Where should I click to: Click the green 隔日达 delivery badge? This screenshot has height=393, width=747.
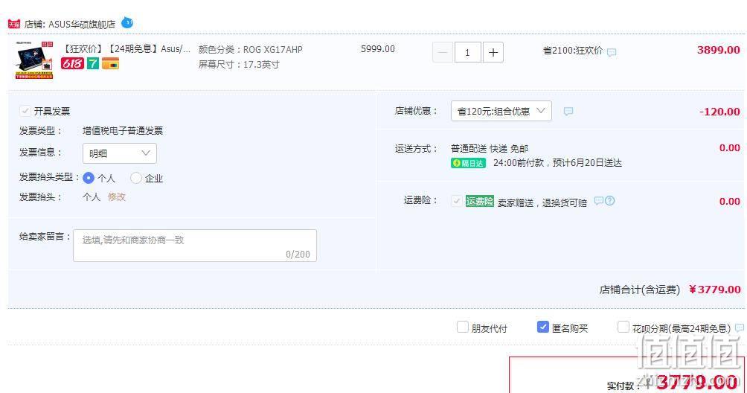click(x=468, y=163)
